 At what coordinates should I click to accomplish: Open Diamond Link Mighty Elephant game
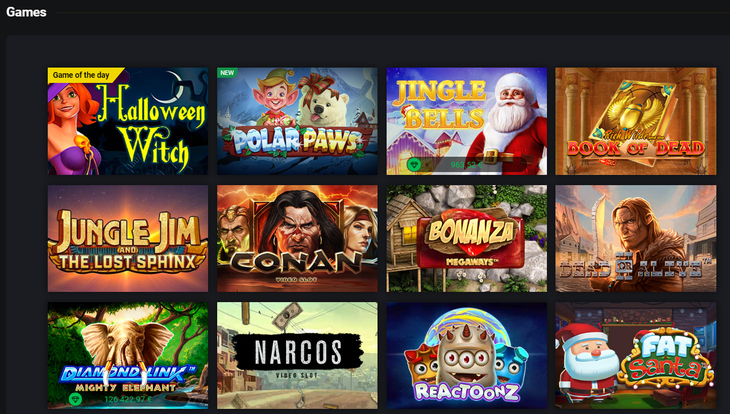(x=128, y=356)
